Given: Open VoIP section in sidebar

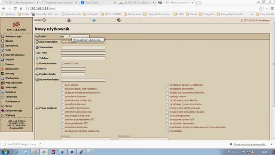Looking at the screenshot, I should click(x=8, y=50).
